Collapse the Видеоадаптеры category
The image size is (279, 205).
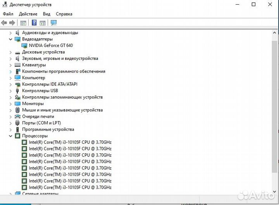(11, 39)
